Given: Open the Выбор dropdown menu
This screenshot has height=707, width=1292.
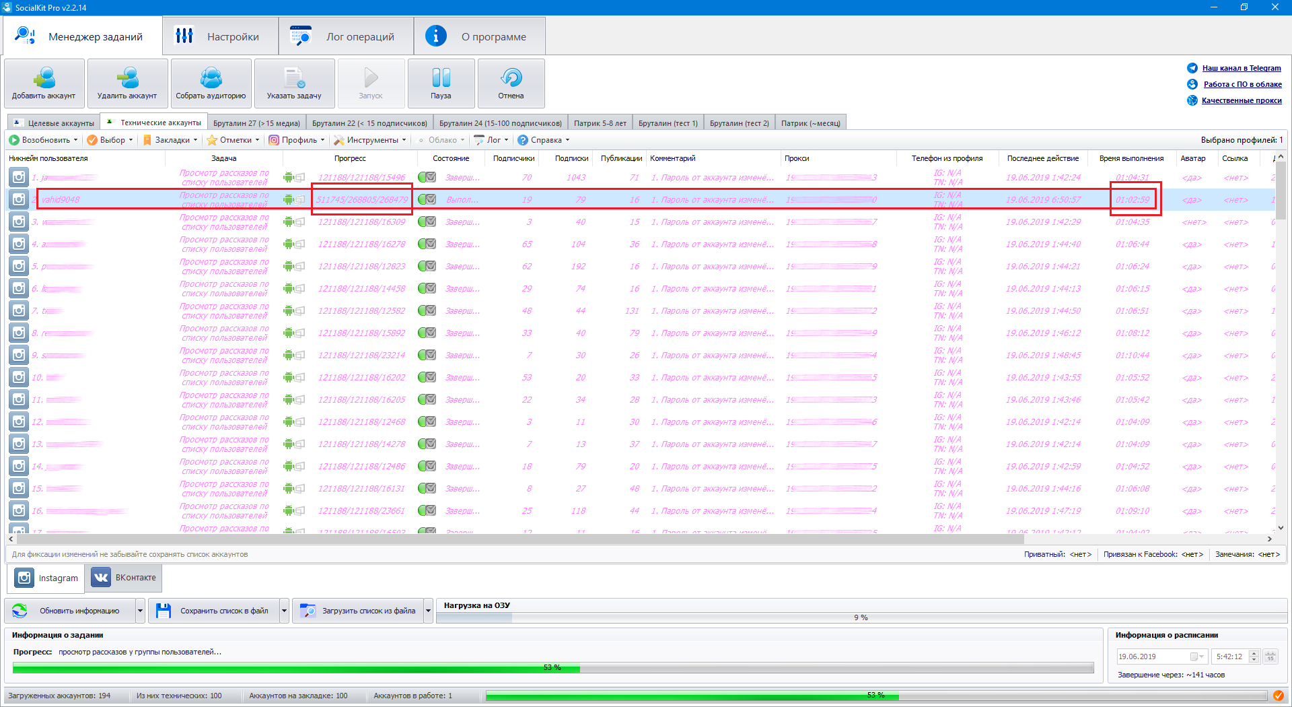Looking at the screenshot, I should click(x=110, y=140).
